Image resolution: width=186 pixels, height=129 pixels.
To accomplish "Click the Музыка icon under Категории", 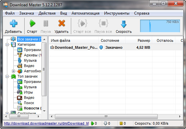I will (x=20, y=60).
